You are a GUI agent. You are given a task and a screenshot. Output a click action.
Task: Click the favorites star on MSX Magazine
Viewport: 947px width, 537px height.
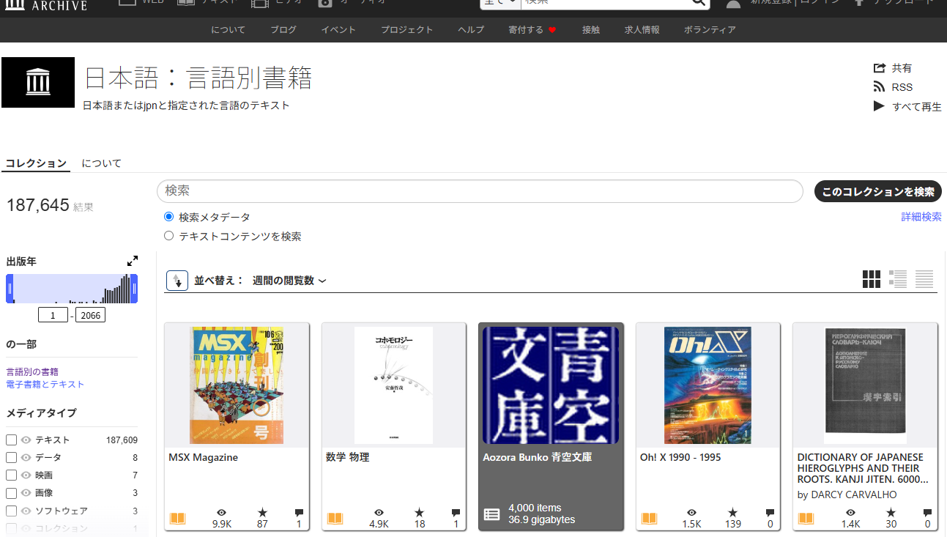point(262,513)
